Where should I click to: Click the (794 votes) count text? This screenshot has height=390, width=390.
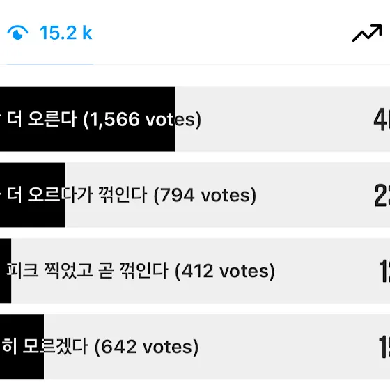(205, 195)
